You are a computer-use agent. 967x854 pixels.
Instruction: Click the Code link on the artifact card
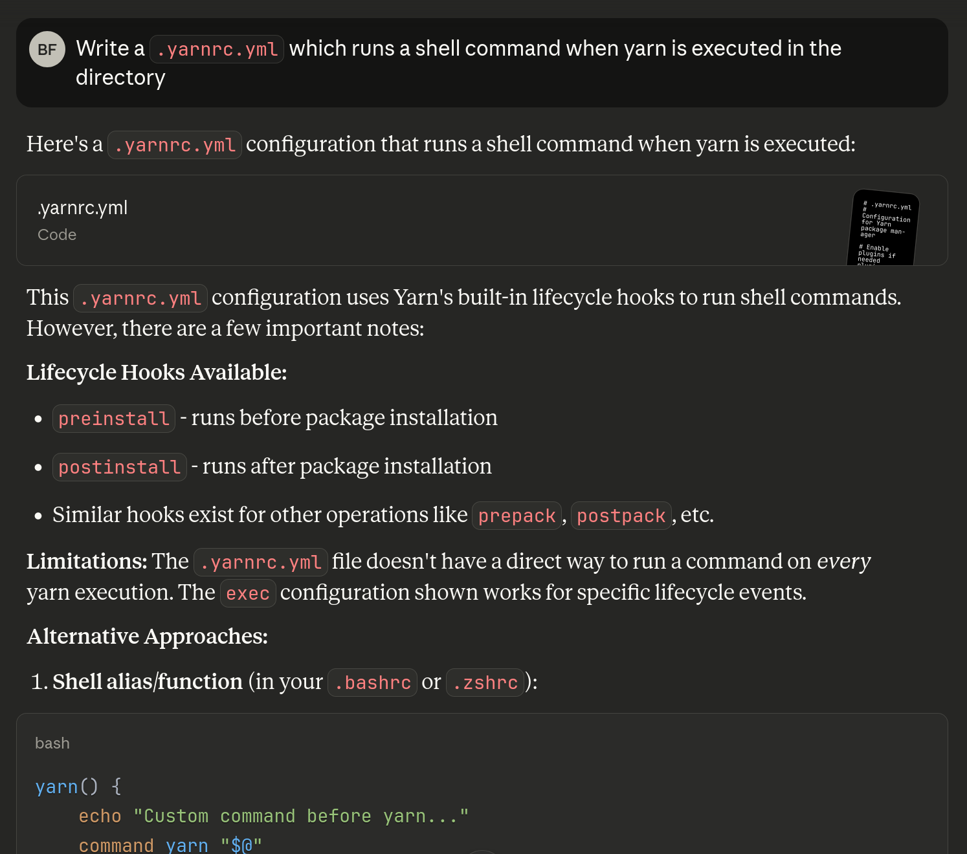(x=57, y=234)
